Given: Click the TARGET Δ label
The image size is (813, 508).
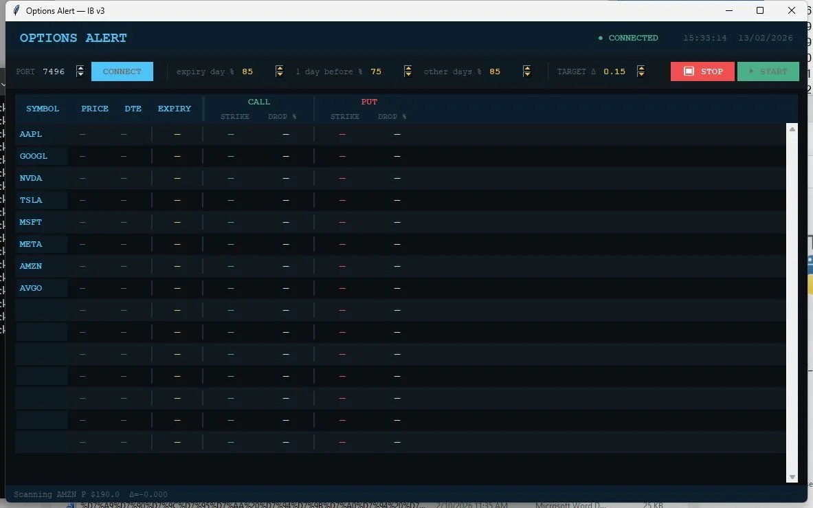Looking at the screenshot, I should pos(577,71).
